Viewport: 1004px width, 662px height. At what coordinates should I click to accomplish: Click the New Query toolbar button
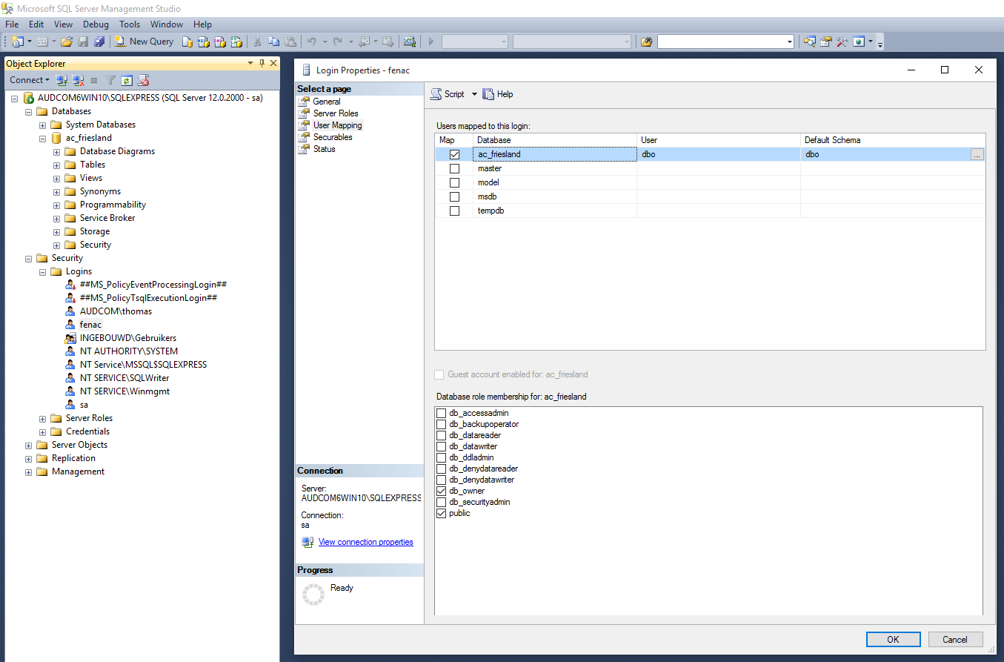point(144,42)
